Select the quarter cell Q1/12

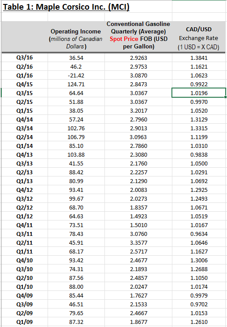(x=25, y=216)
